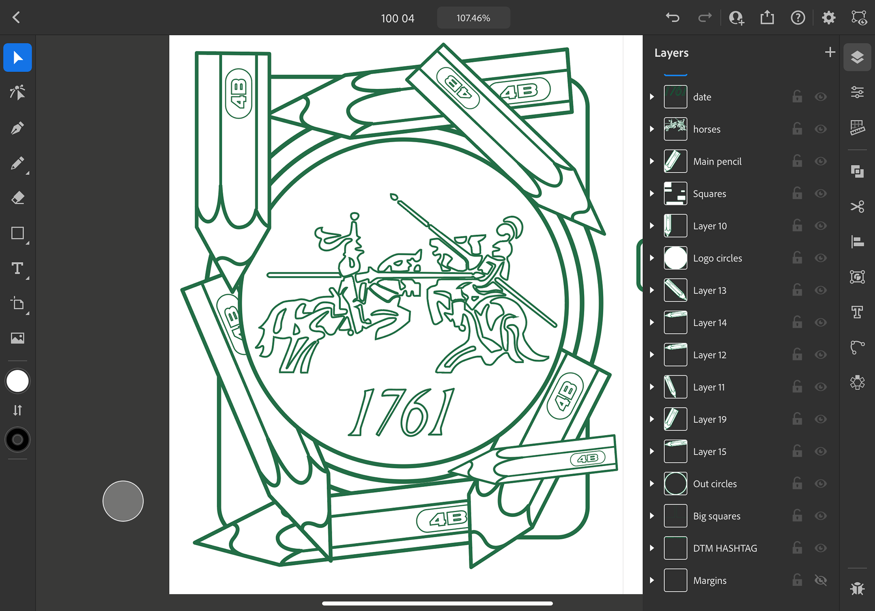The image size is (875, 611).
Task: Expand the Main pencil layer
Action: [652, 161]
